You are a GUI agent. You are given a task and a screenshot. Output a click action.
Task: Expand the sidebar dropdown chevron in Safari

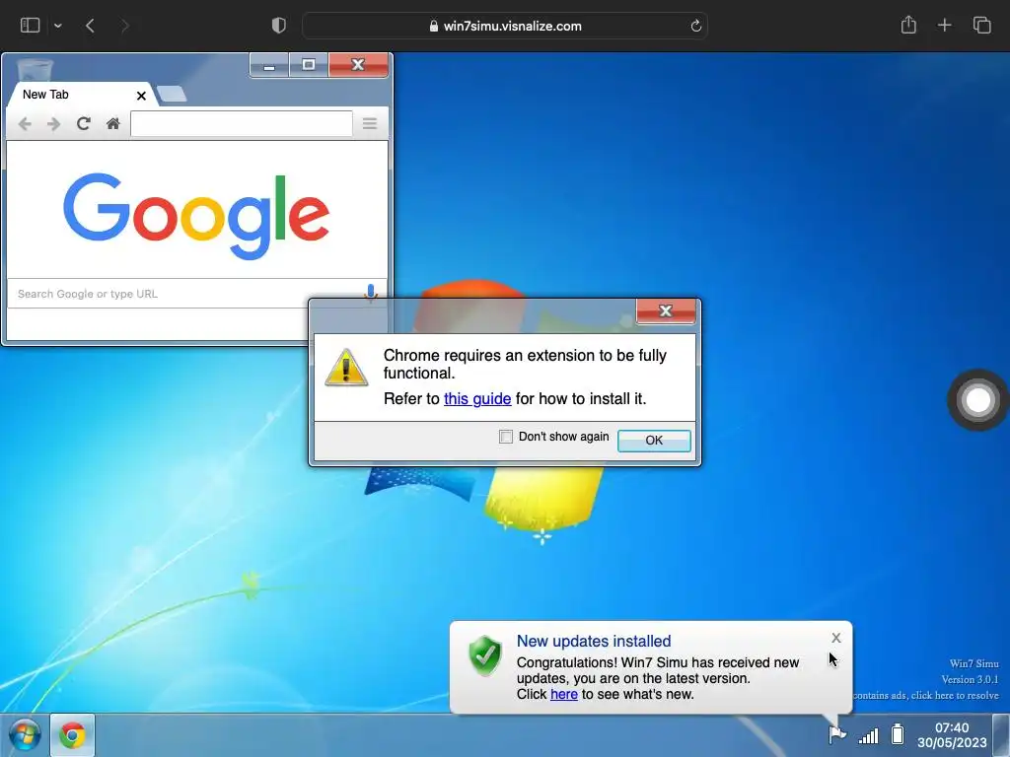pyautogui.click(x=58, y=26)
